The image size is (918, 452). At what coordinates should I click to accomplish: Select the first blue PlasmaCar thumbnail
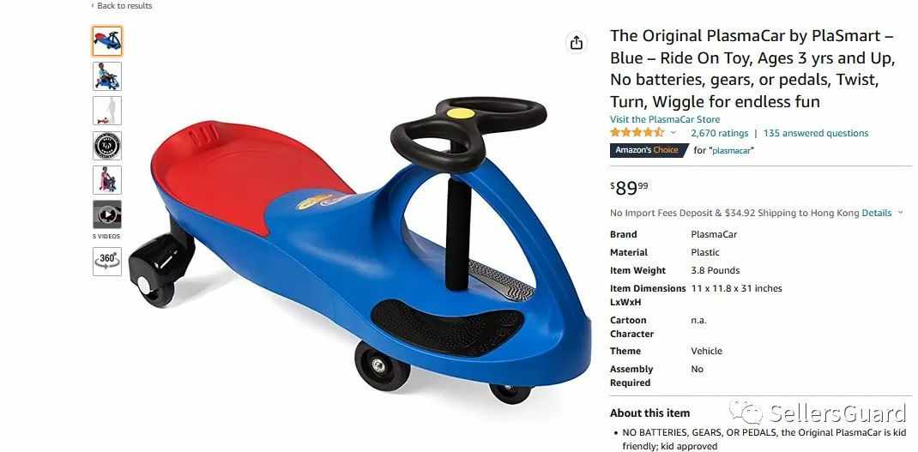pyautogui.click(x=107, y=41)
